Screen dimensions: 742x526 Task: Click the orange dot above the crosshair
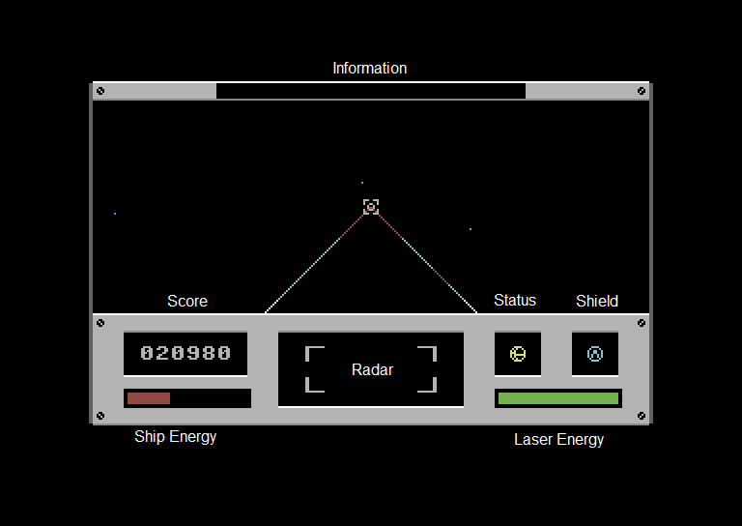pos(362,183)
